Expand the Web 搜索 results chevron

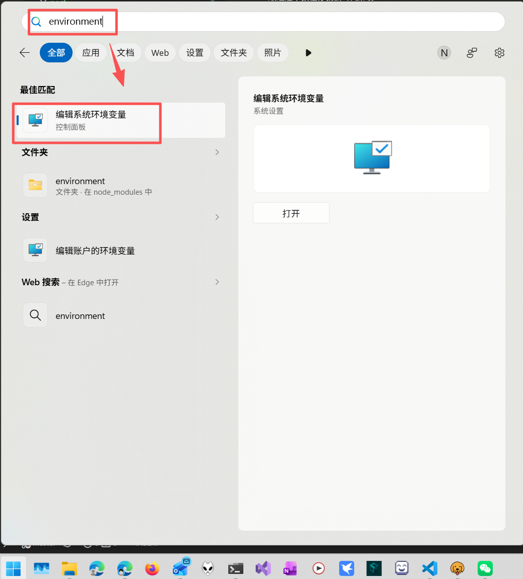tap(217, 282)
